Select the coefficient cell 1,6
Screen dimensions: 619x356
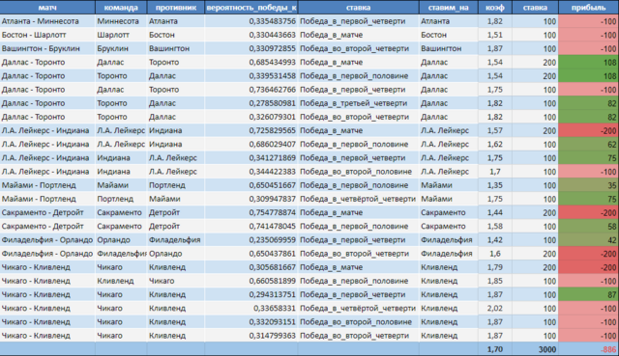tap(495, 253)
